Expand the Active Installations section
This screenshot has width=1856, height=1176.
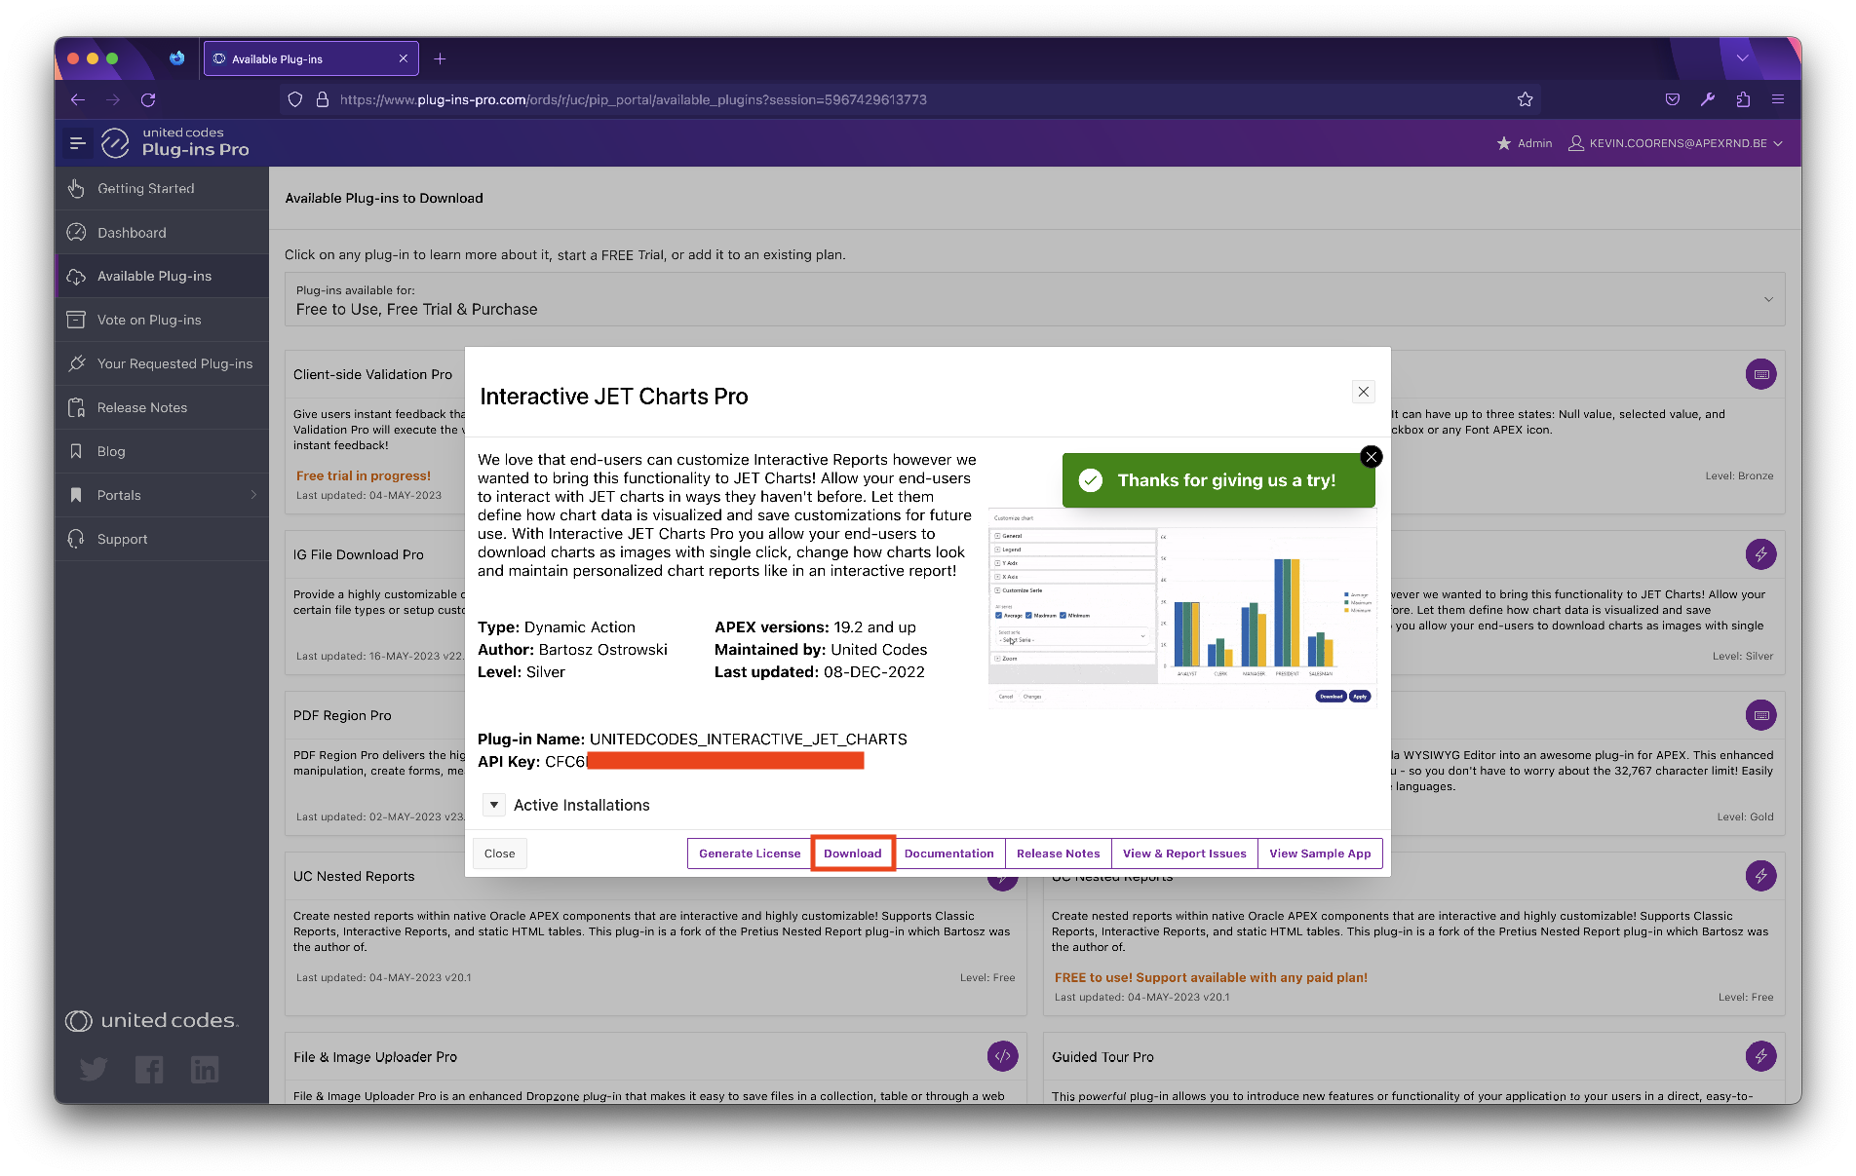click(494, 805)
